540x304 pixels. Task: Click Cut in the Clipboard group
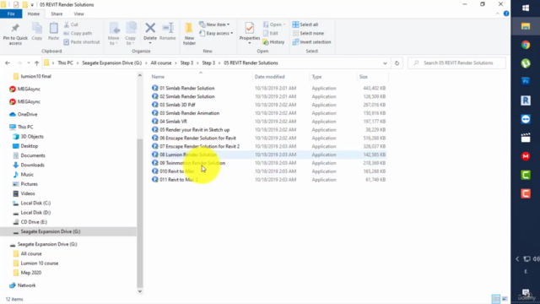71,24
